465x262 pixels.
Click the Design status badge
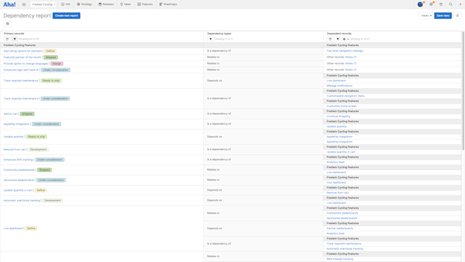56,63
